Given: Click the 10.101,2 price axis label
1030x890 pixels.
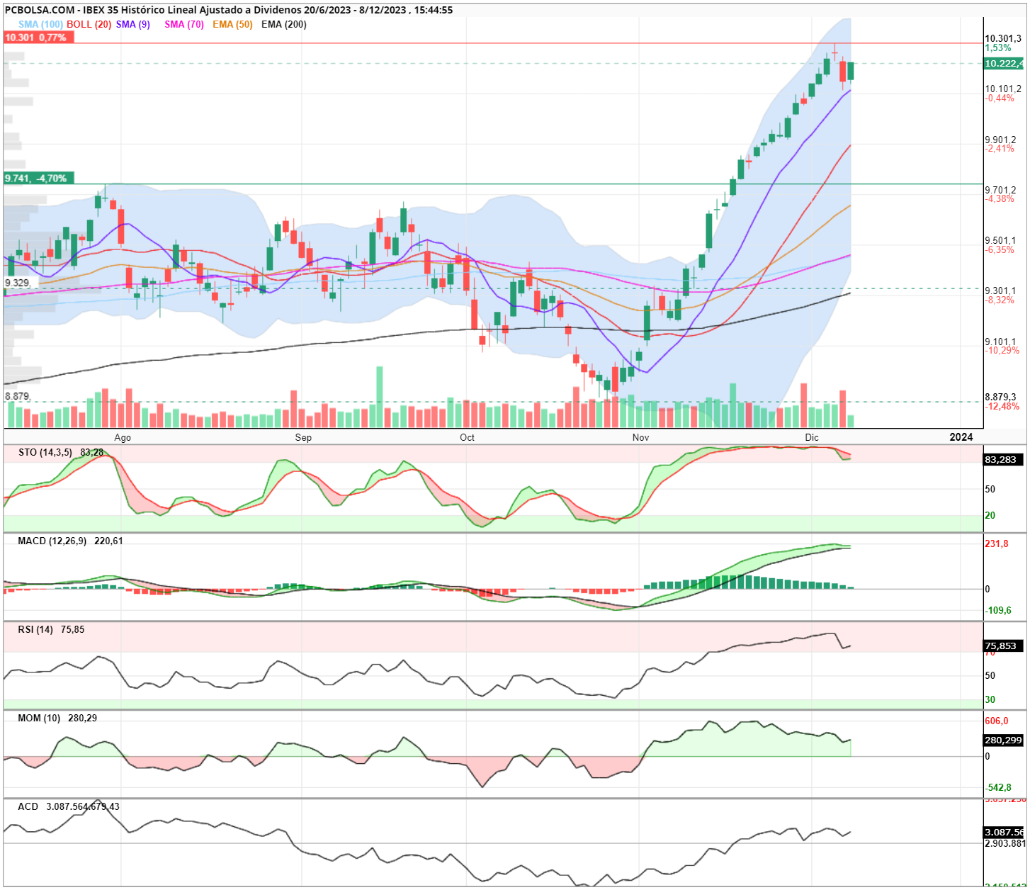Looking at the screenshot, I should pos(1003,89).
